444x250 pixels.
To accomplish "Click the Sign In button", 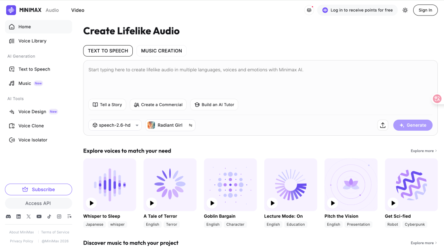I will (x=425, y=10).
